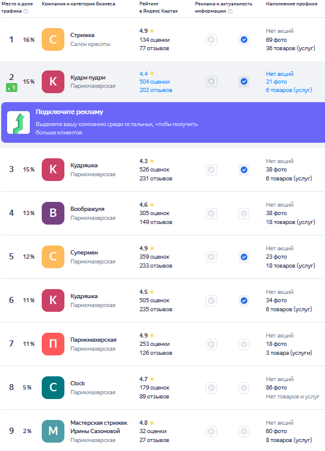Click the blue verified badge for Кудри пудри
This screenshot has width=325, height=451.
tap(244, 82)
